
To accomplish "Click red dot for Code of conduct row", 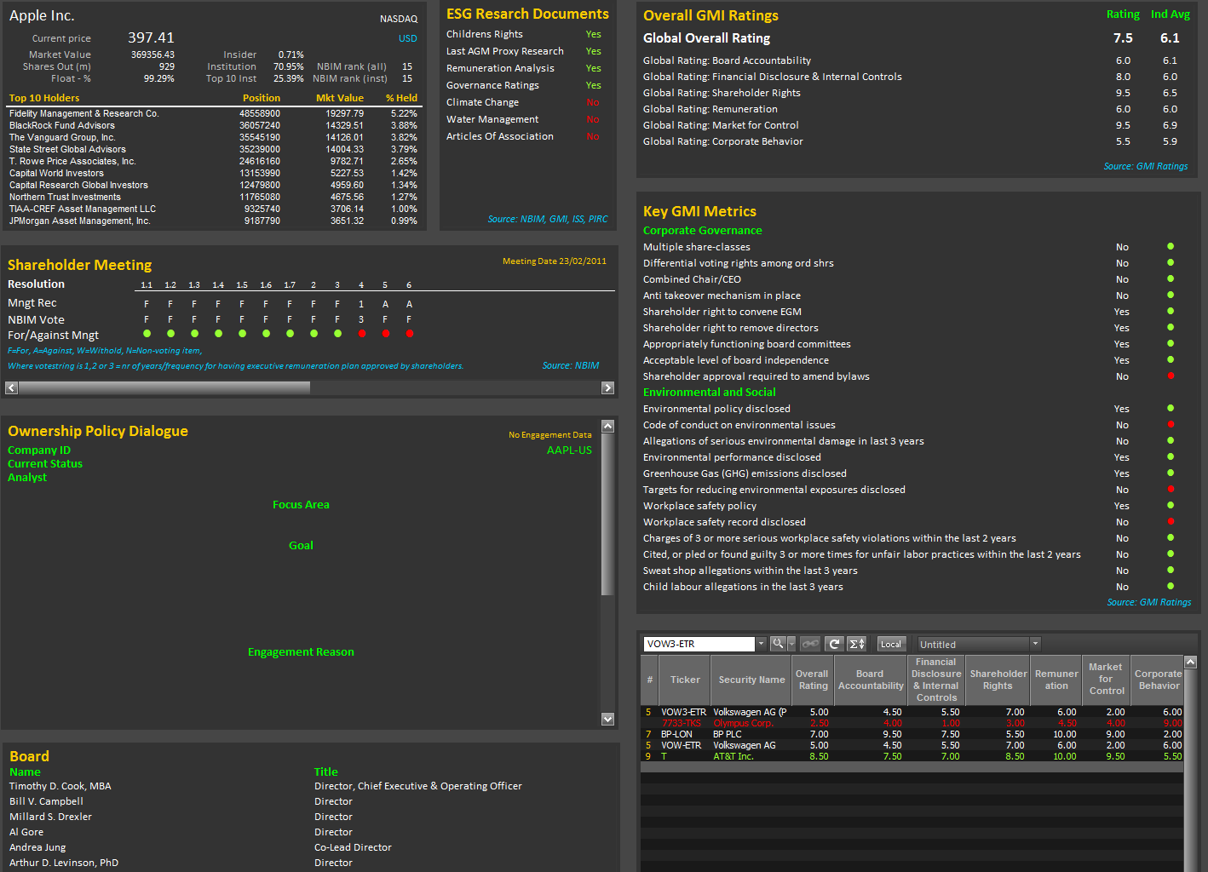I will tap(1171, 424).
